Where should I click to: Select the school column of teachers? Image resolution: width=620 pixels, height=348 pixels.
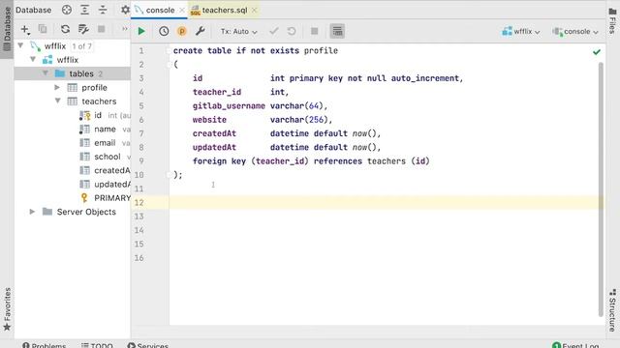pyautogui.click(x=108, y=157)
